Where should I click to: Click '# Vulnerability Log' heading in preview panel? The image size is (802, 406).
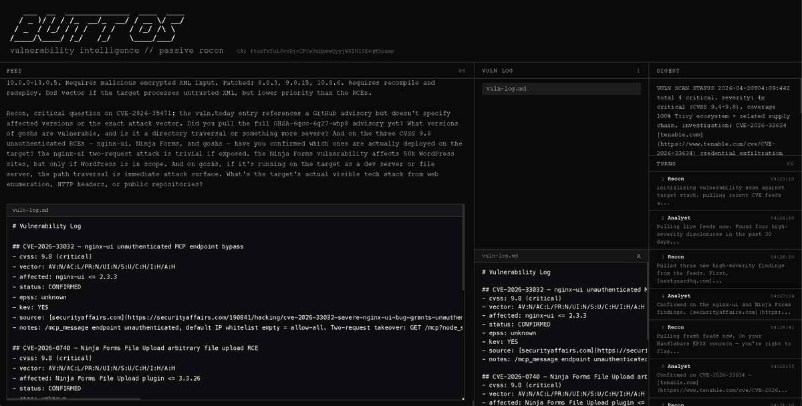click(x=516, y=272)
